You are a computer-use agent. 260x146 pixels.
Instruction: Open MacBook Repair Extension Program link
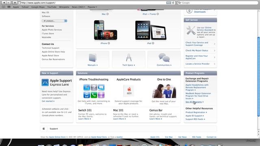(x=198, y=96)
